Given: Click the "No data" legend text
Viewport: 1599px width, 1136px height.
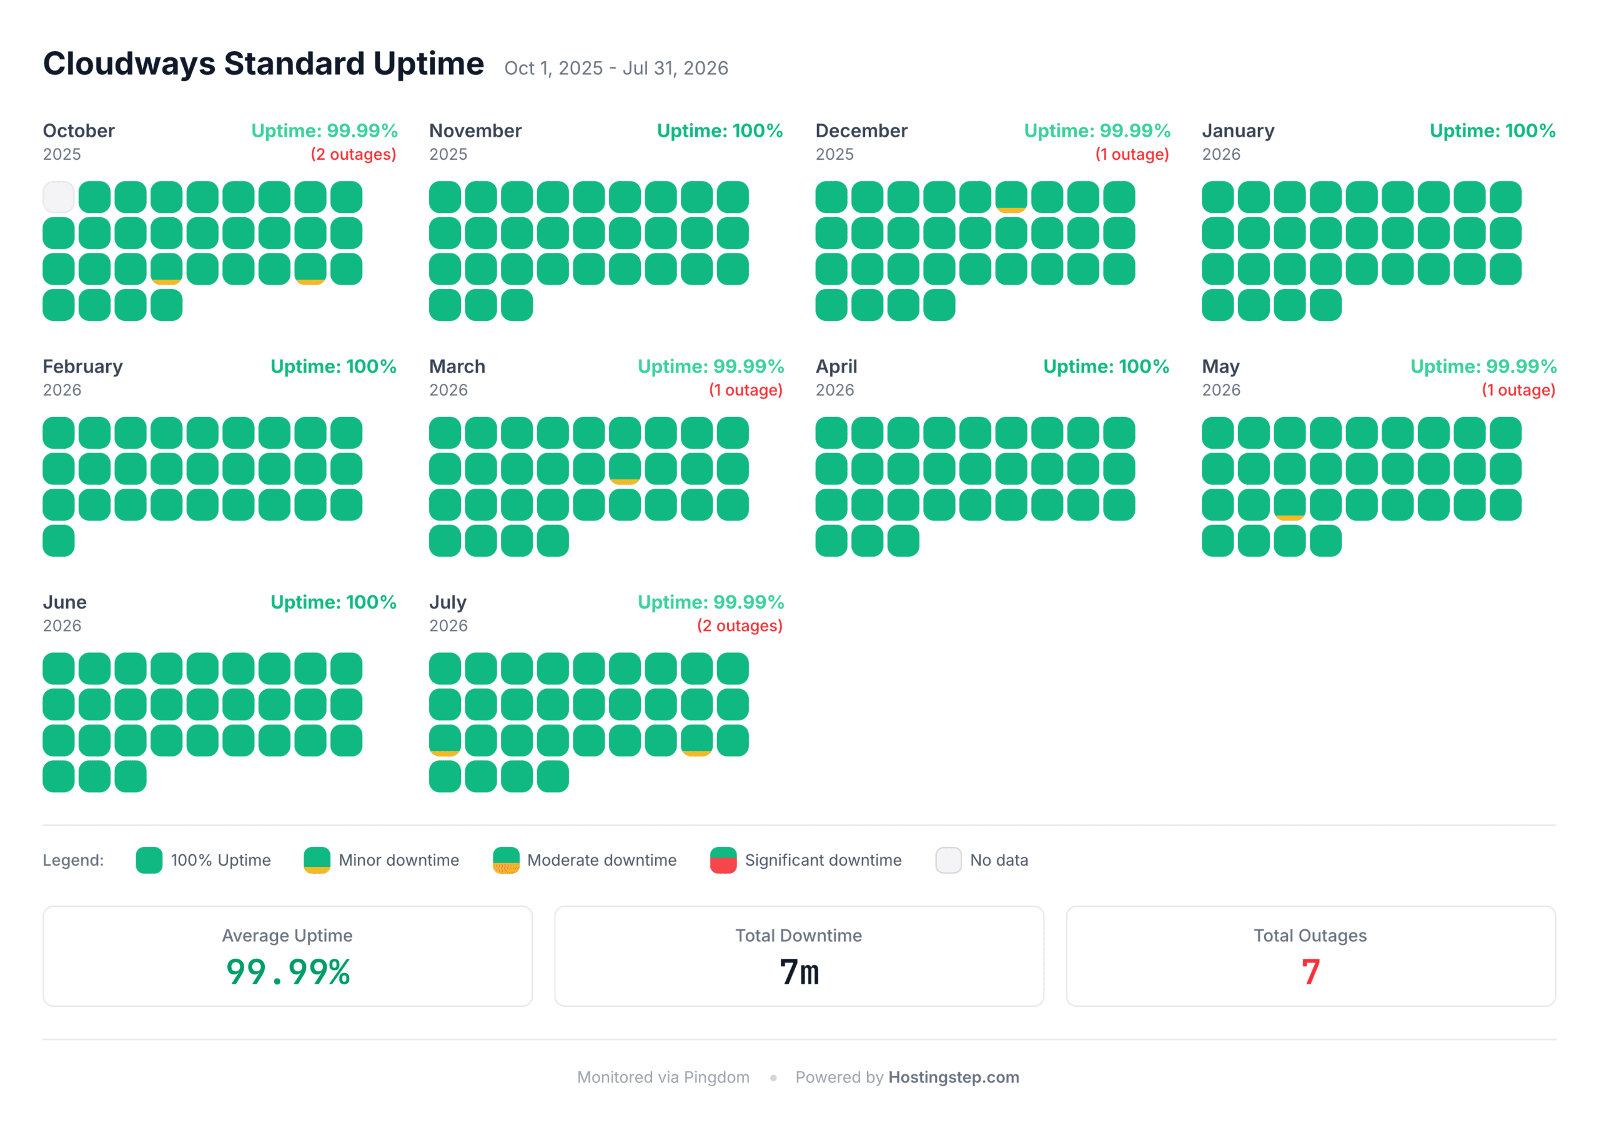Looking at the screenshot, I should [999, 859].
